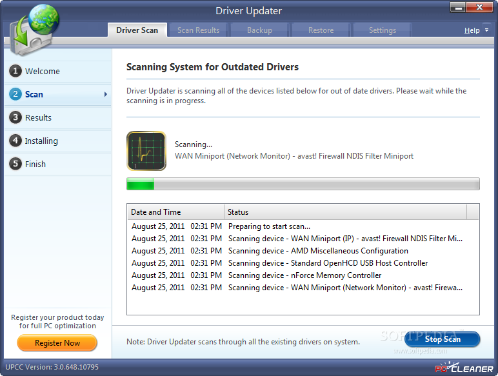The image size is (498, 376).
Task: Click the step 4 number circle icon
Action: point(15,141)
